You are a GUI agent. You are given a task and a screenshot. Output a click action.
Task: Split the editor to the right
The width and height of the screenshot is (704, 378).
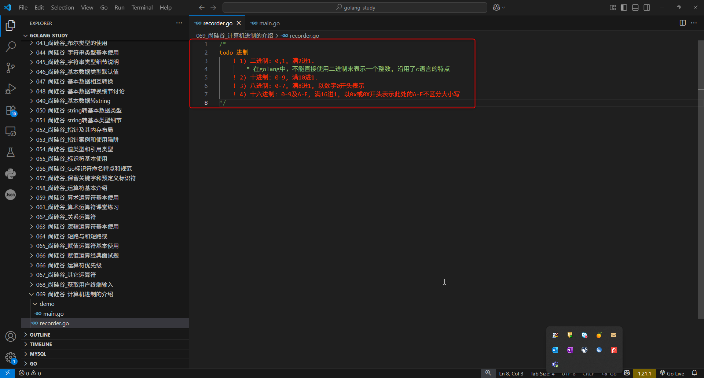point(683,23)
